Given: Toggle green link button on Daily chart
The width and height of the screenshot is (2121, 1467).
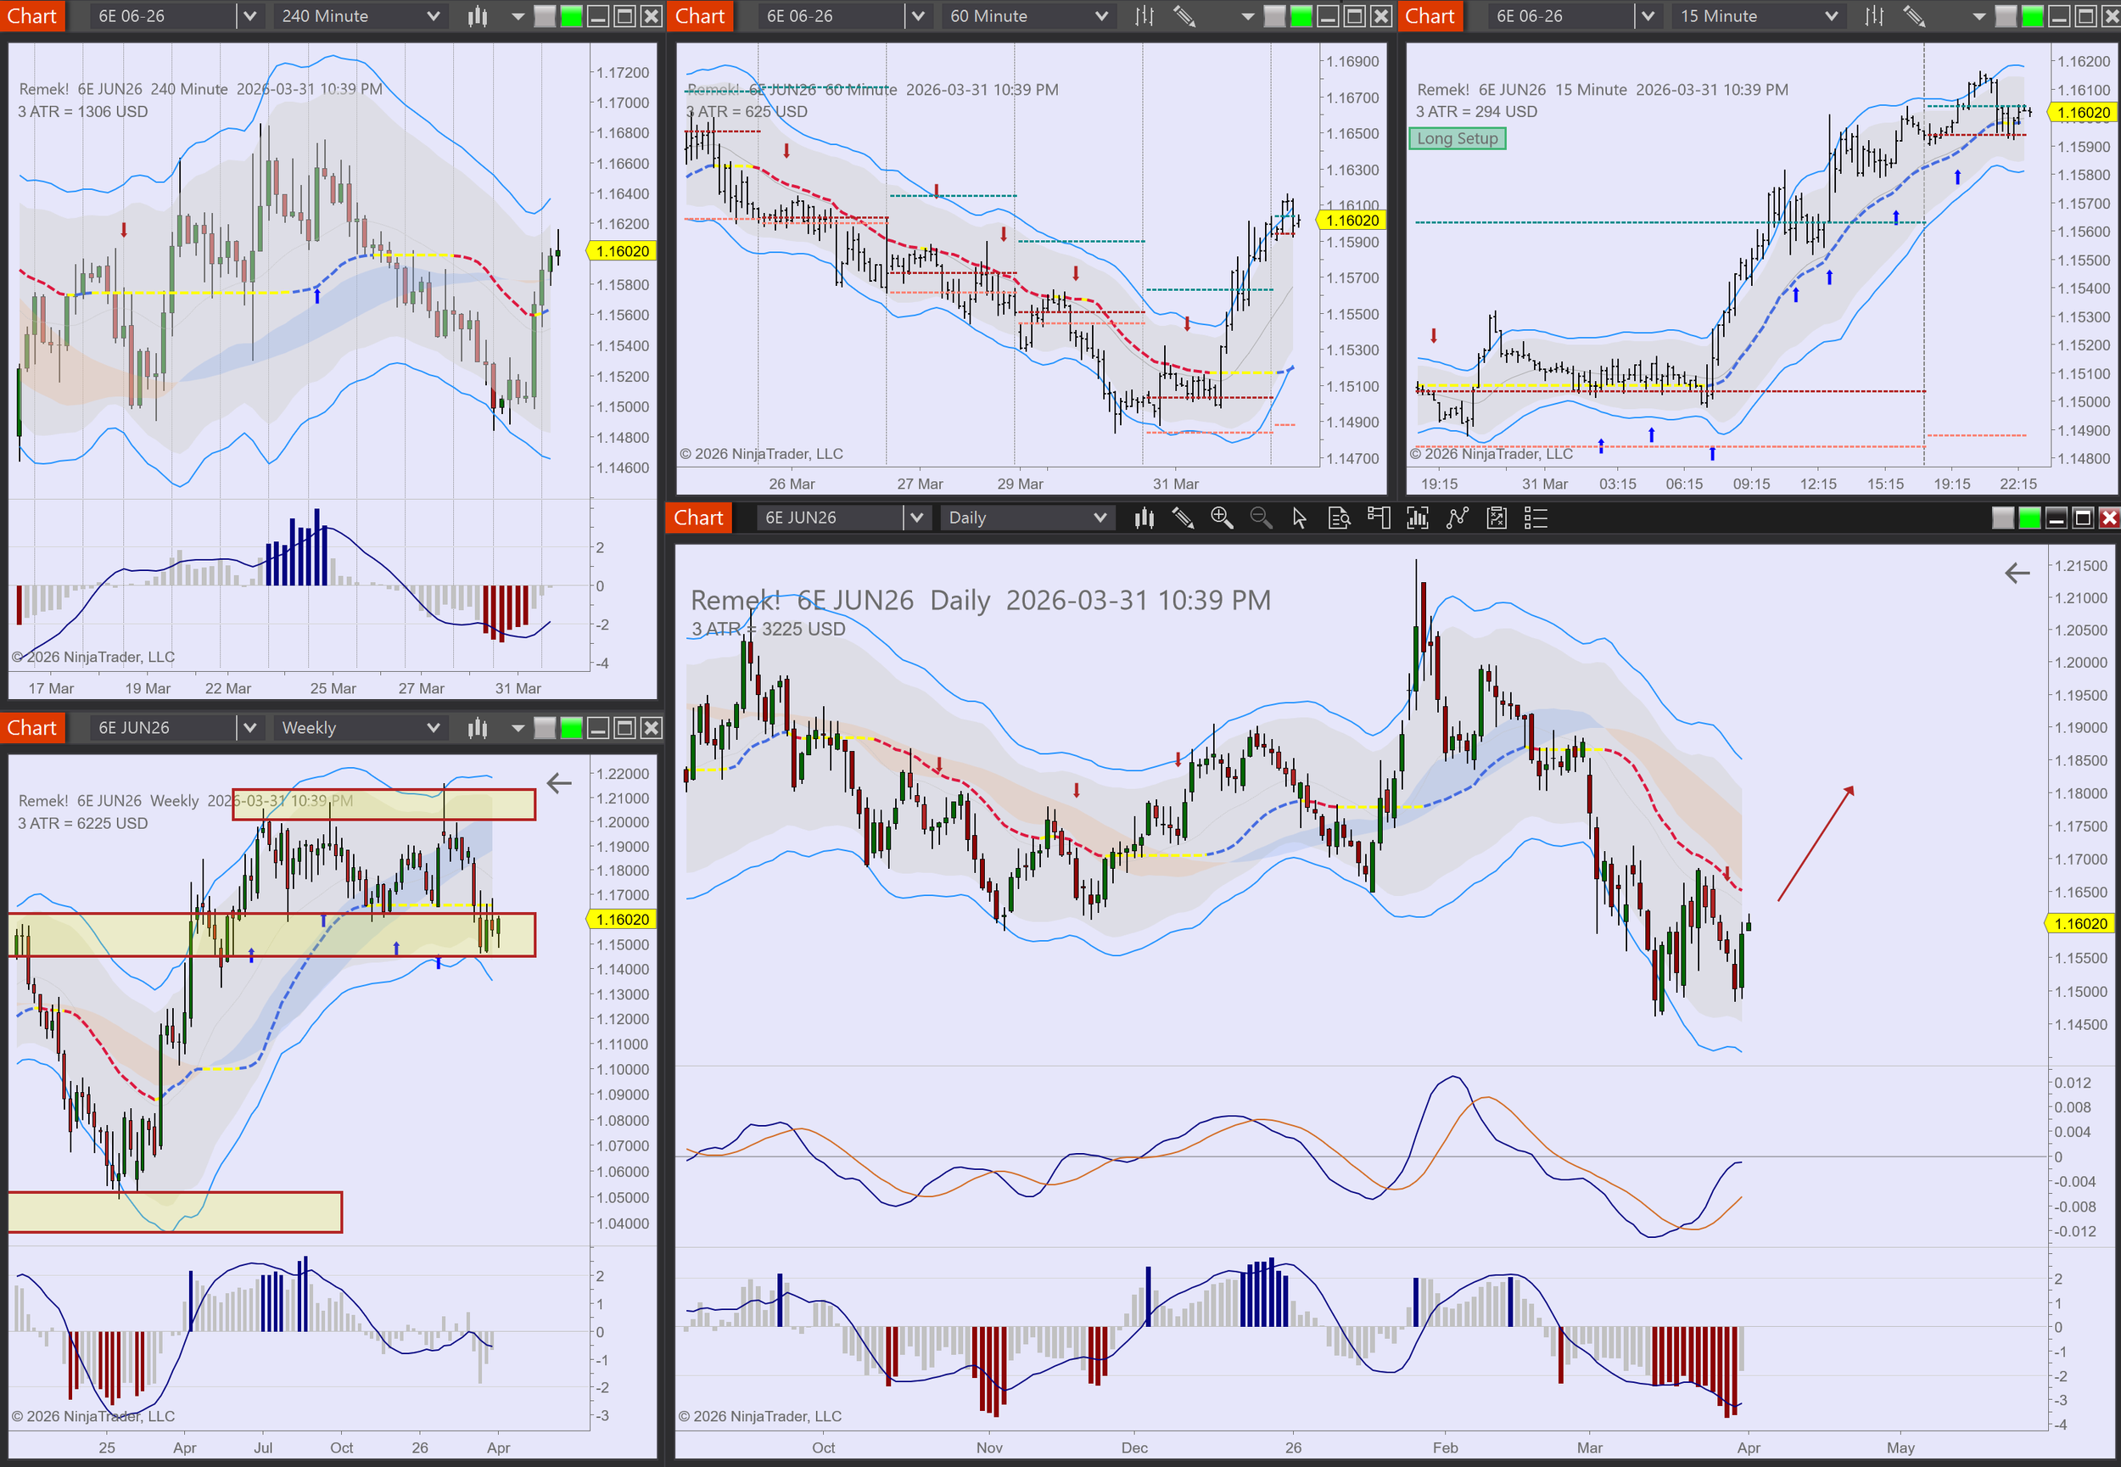Looking at the screenshot, I should 2029,518.
